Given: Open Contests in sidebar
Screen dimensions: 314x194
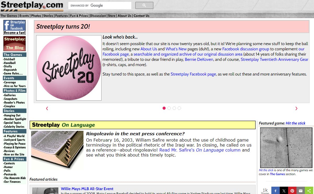Looking at the screenshot, I should tap(9, 163).
